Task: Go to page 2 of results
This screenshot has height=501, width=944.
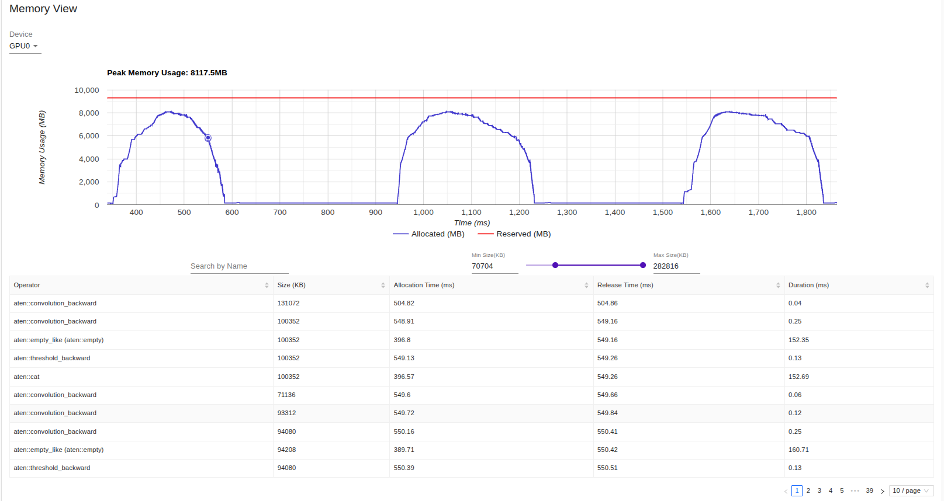Action: [x=808, y=491]
